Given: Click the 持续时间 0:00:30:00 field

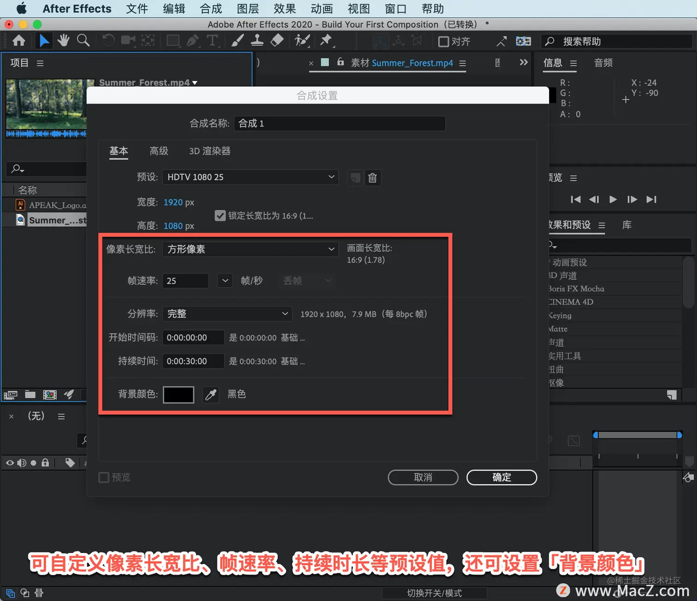Looking at the screenshot, I should tap(194, 361).
